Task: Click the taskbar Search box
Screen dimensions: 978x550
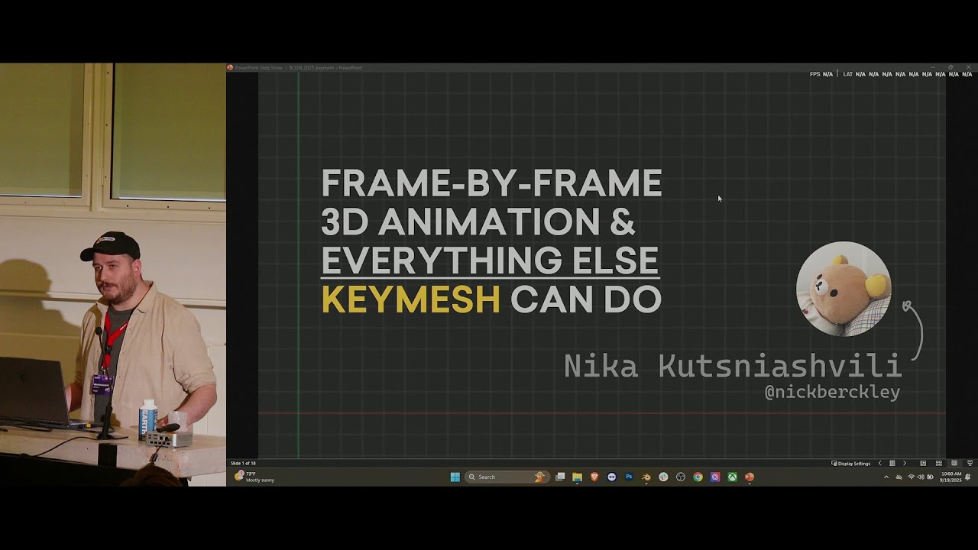Action: [507, 477]
